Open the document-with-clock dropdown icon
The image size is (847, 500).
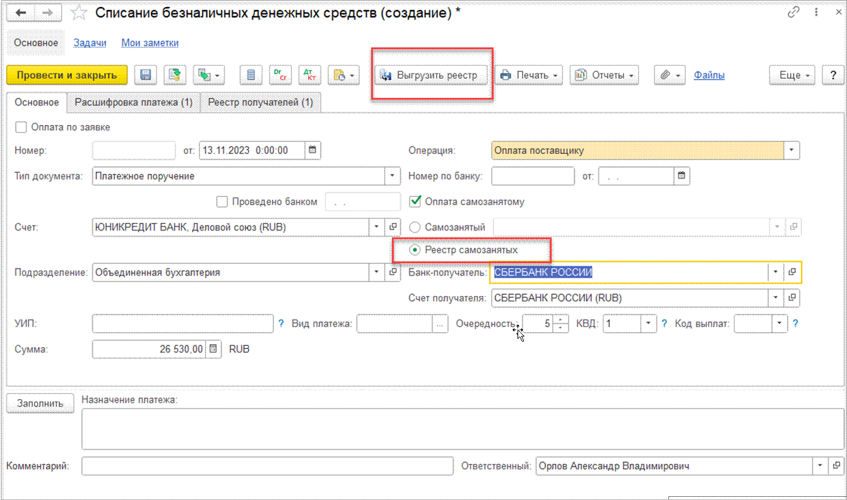pos(343,75)
